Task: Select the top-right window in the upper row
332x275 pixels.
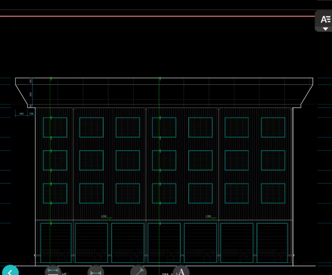Action: (273, 127)
